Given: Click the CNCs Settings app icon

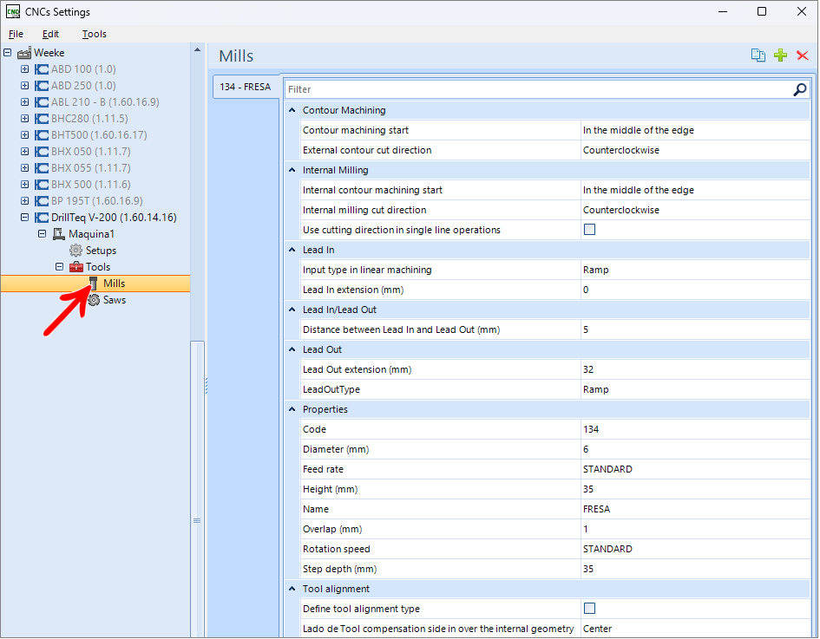Looking at the screenshot, I should [13, 11].
